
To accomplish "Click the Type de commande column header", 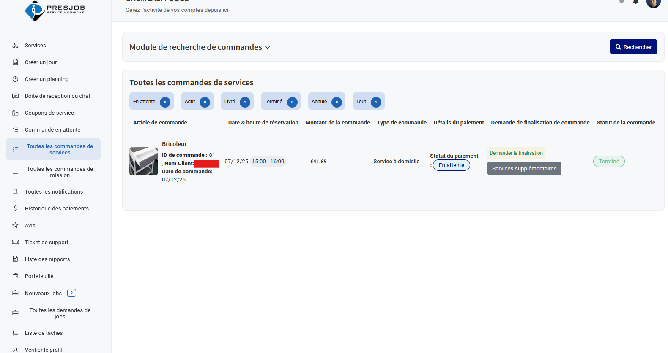I will 402,123.
